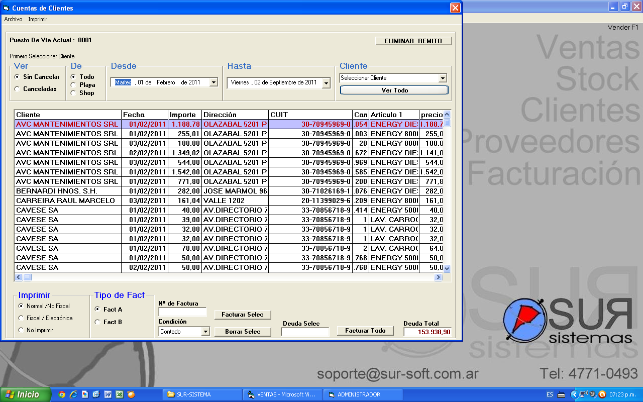Click the clock showing 07:23 p.m.
The width and height of the screenshot is (643, 402).
tap(622, 394)
